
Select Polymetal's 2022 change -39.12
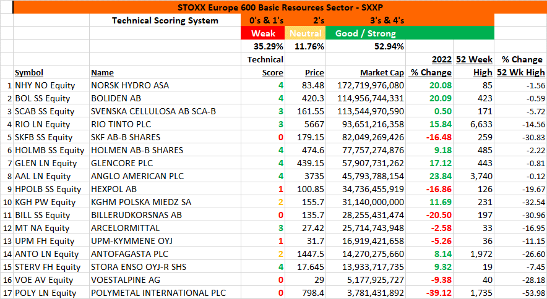[x=429, y=293]
